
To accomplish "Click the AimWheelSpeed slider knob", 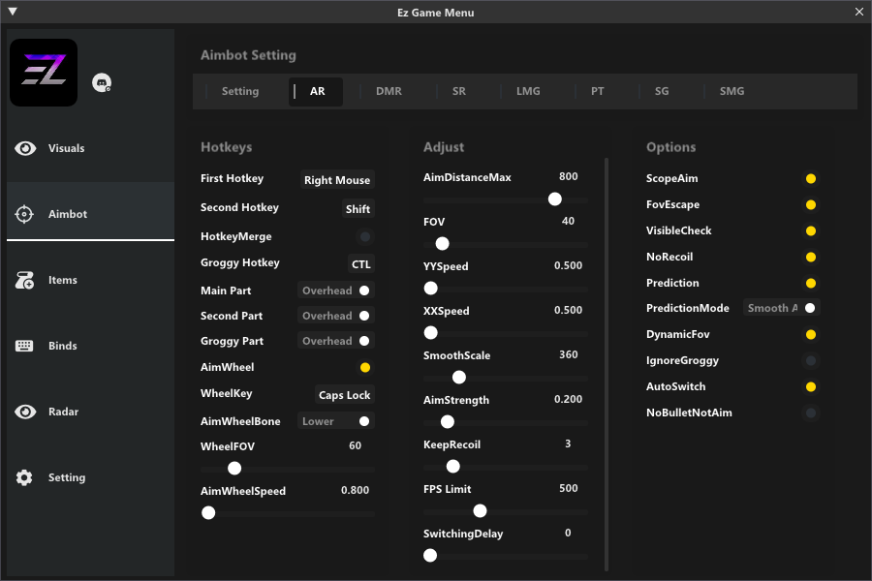I will click(x=208, y=512).
